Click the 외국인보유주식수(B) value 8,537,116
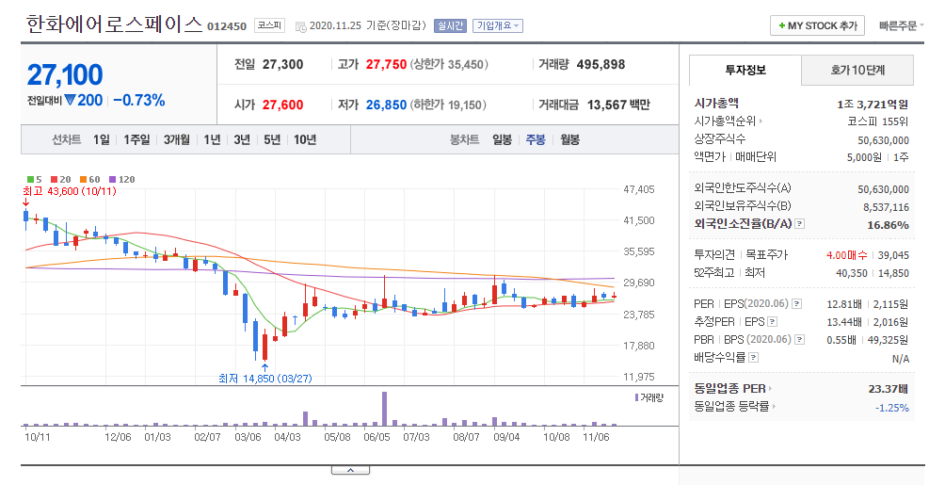929x485 pixels. pos(886,207)
